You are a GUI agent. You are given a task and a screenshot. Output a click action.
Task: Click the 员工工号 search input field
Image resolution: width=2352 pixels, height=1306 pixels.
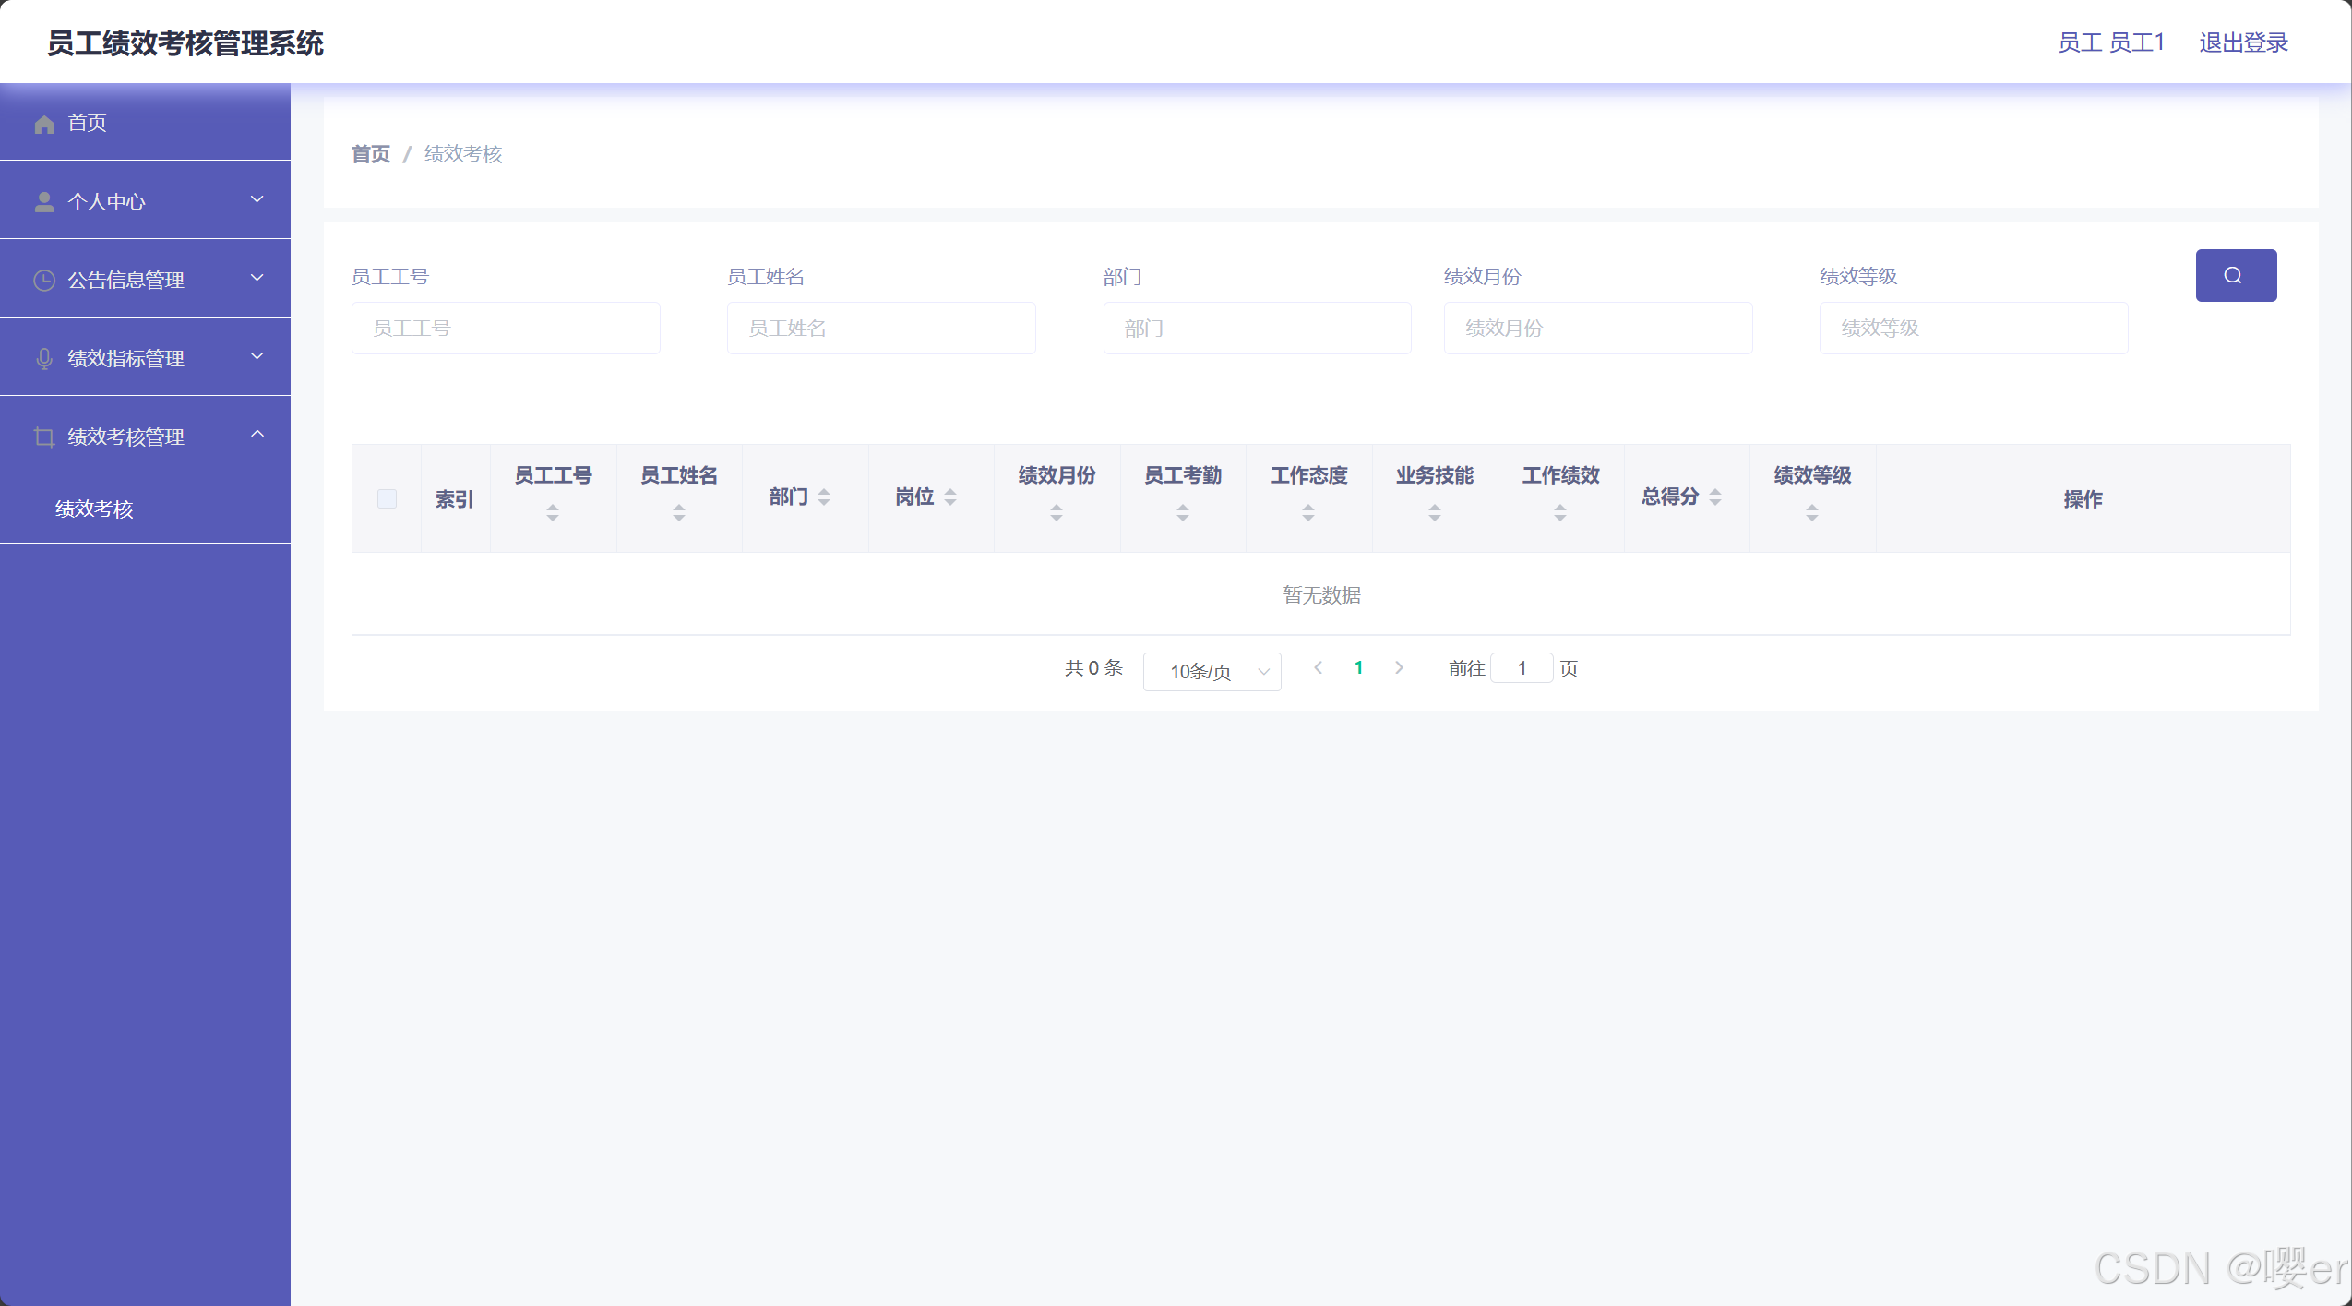point(506,329)
